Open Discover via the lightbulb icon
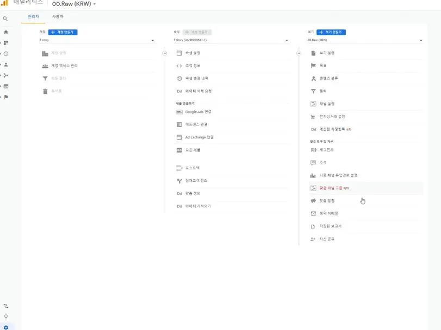 pyautogui.click(x=6, y=317)
